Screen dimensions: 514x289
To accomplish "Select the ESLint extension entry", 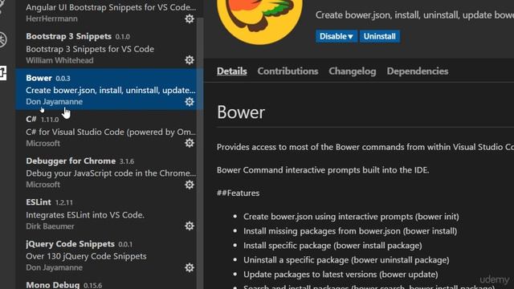I will [106, 214].
